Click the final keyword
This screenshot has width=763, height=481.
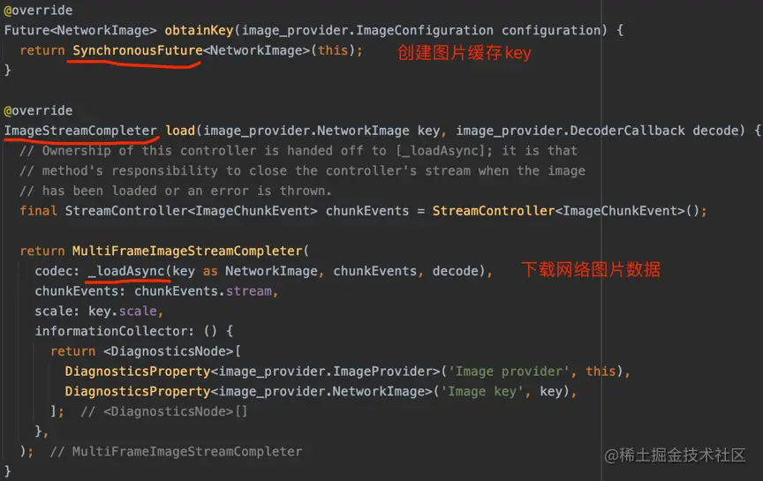(38, 211)
